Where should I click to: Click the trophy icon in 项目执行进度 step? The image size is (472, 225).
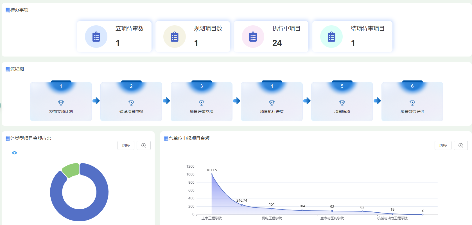[x=272, y=103]
